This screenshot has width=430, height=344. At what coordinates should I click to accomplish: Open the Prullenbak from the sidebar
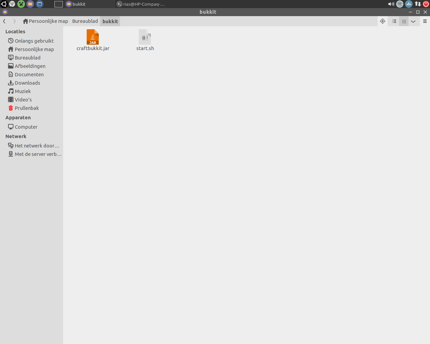26,108
